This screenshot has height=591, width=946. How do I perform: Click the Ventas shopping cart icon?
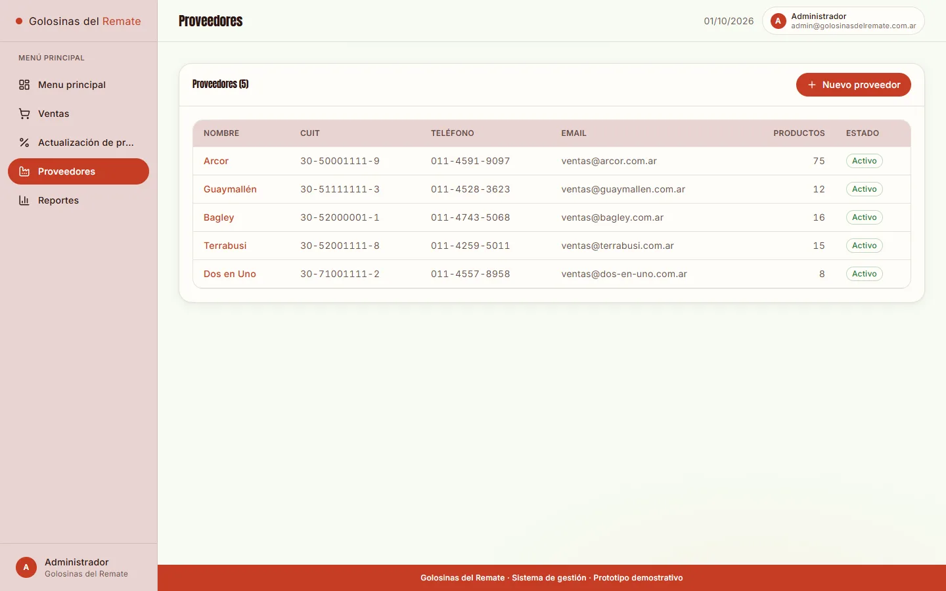click(x=24, y=114)
